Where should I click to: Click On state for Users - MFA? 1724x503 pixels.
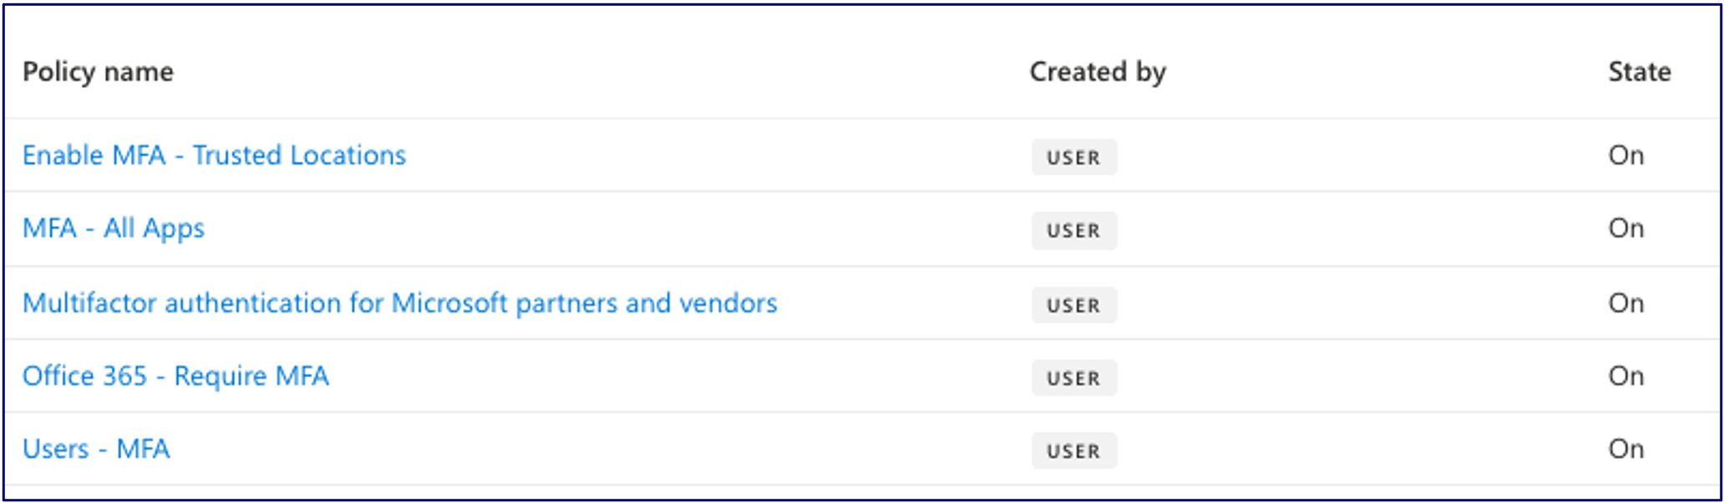click(1626, 450)
